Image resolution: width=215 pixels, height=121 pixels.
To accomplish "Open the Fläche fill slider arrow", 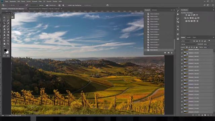I will [x=209, y=47].
